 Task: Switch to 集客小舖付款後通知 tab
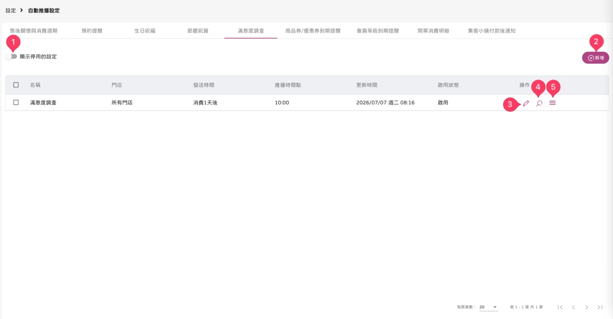click(x=491, y=31)
